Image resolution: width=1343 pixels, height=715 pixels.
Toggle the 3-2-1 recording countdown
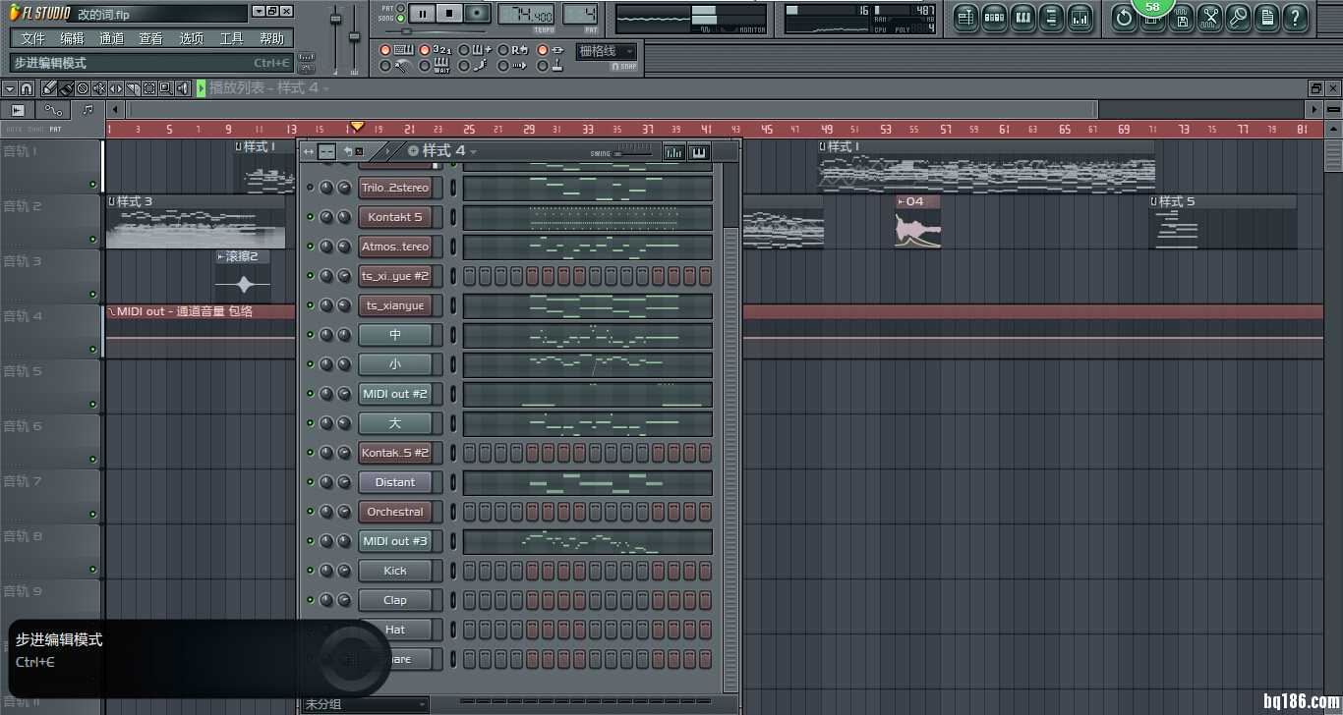point(425,50)
